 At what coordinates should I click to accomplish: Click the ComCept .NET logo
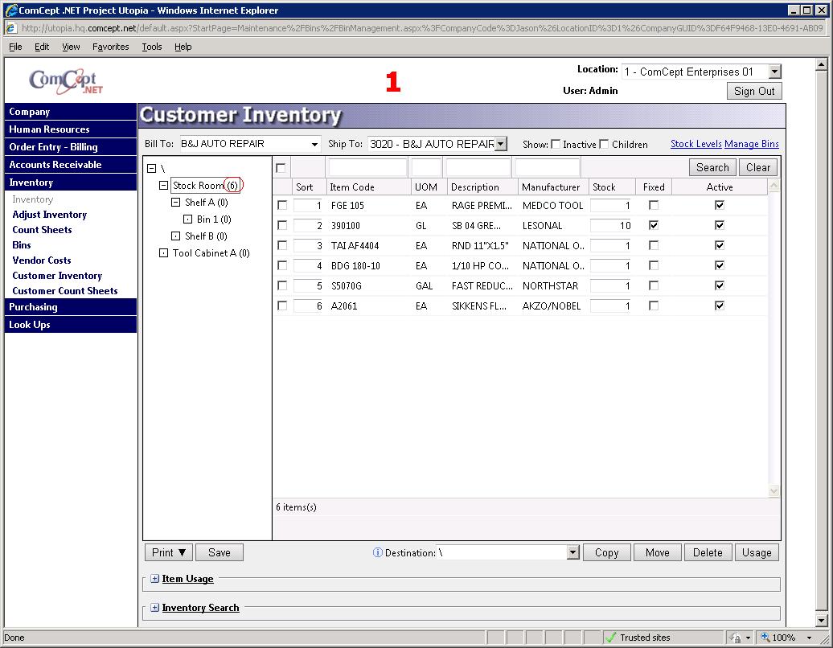66,81
